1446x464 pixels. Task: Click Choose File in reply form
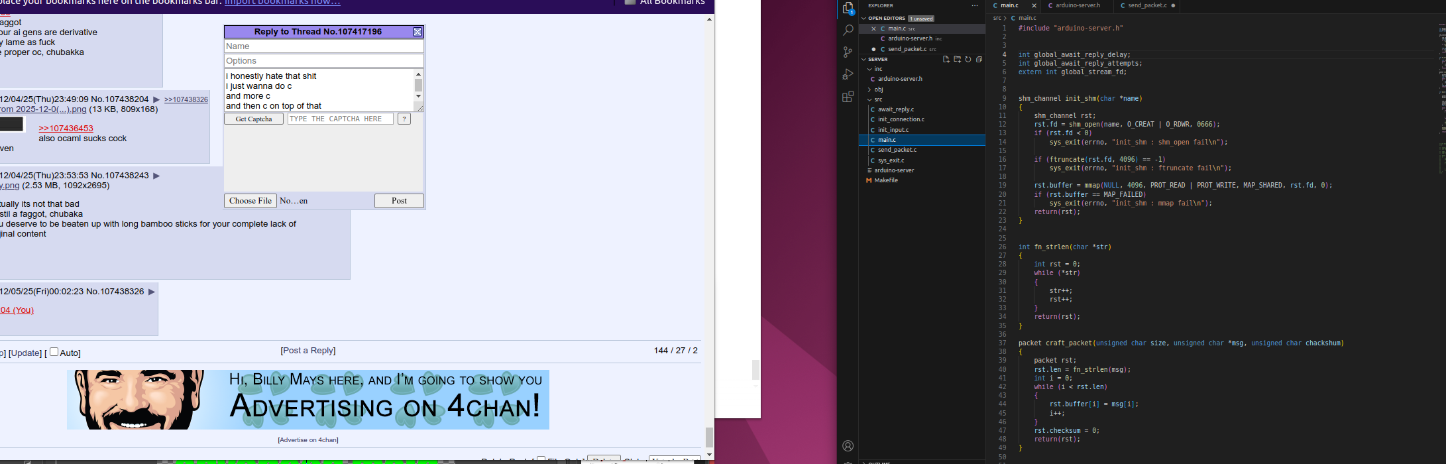coord(250,201)
